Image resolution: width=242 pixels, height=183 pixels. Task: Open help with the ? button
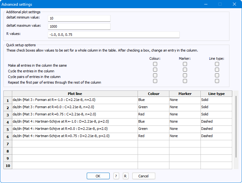point(116,176)
